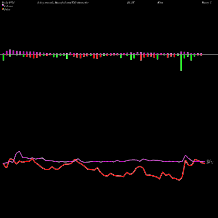
Task: Click the magenta Volume legend swatch
Action: pos(3,5)
